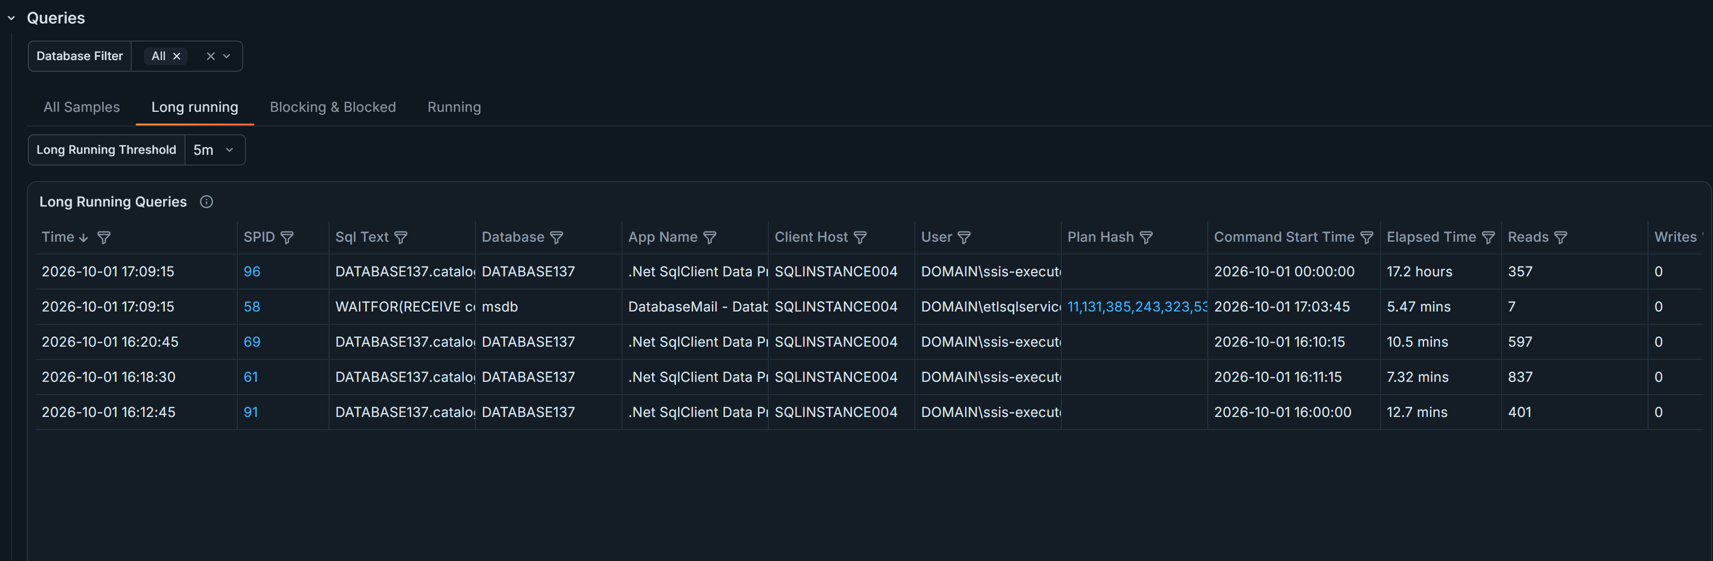Open the plan hash 11,131,385,243 link
Screen dimensions: 1713x561
[1137, 308]
